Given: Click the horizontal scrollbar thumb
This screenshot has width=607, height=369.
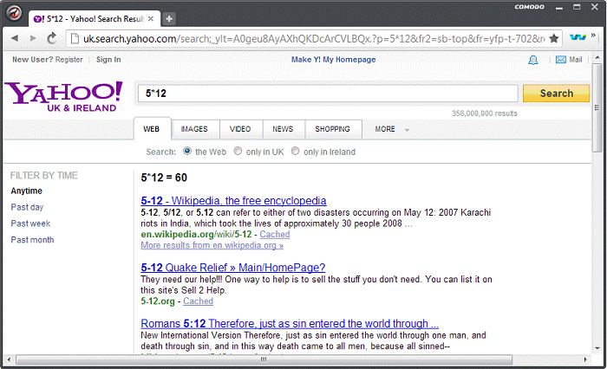Looking at the screenshot, I should pyautogui.click(x=264, y=360).
